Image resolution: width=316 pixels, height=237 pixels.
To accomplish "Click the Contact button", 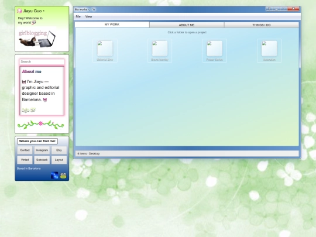I will (x=25, y=150).
